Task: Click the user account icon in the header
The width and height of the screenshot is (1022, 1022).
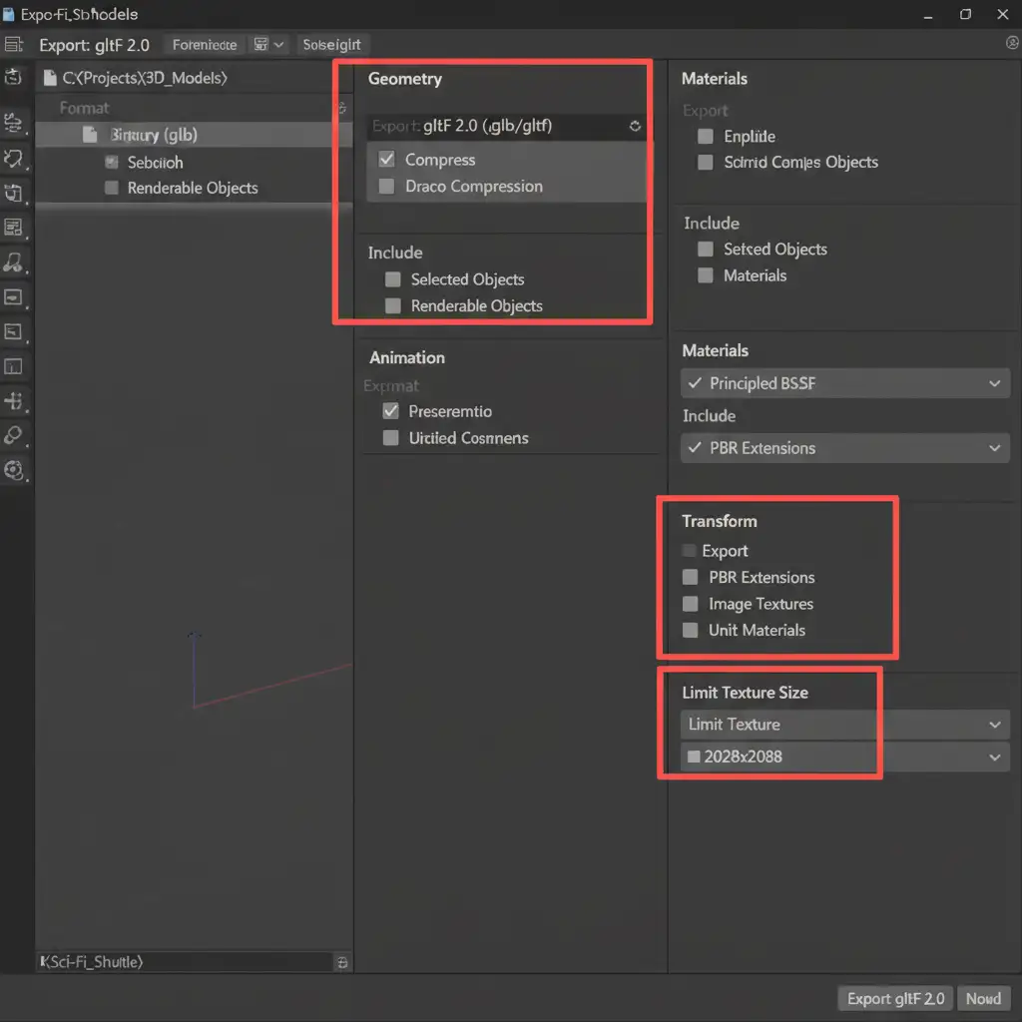Action: [1011, 43]
